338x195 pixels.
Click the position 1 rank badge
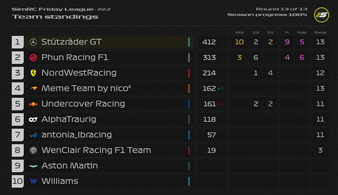(x=18, y=42)
